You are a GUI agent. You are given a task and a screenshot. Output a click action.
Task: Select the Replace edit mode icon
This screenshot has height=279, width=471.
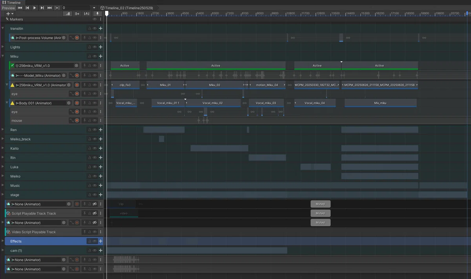(x=86, y=14)
